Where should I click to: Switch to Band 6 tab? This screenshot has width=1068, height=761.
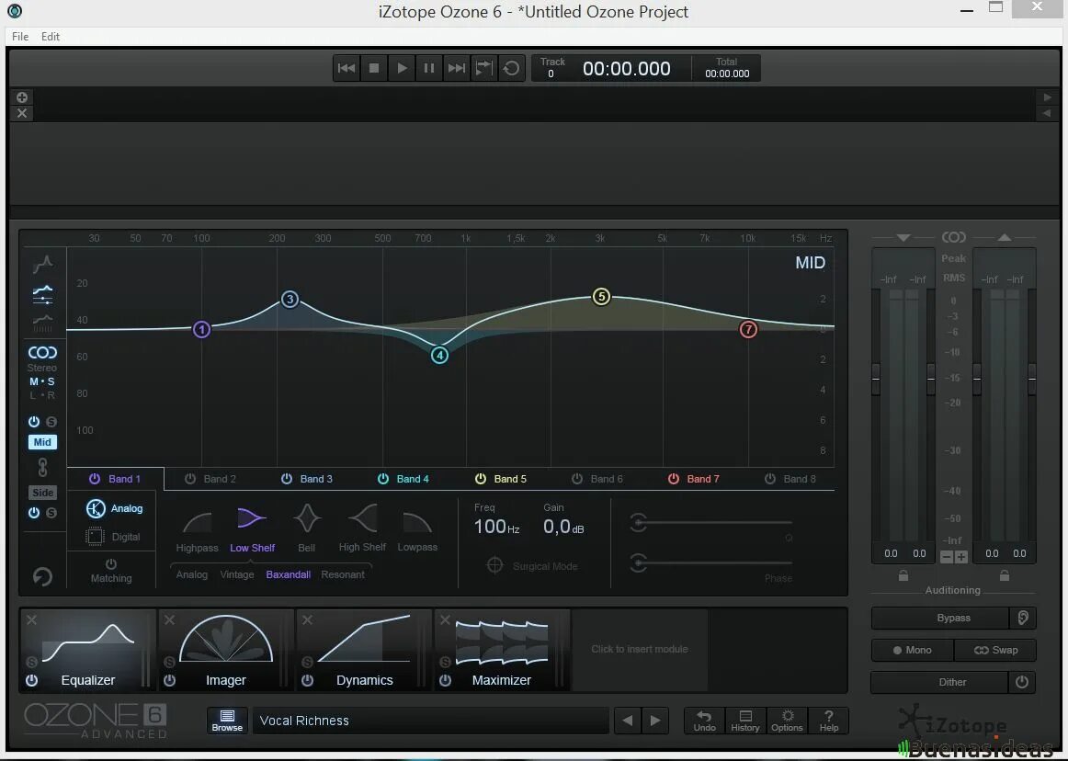(x=598, y=479)
